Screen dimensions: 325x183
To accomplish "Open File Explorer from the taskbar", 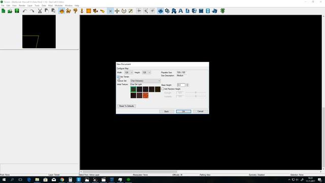I will pyautogui.click(x=37, y=179).
